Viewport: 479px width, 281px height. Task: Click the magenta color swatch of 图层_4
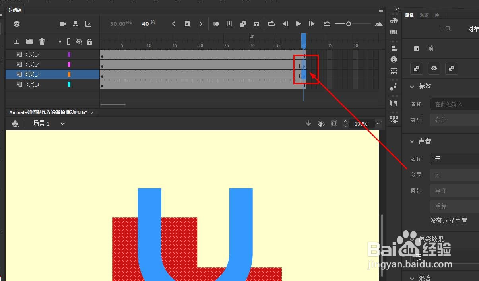69,64
